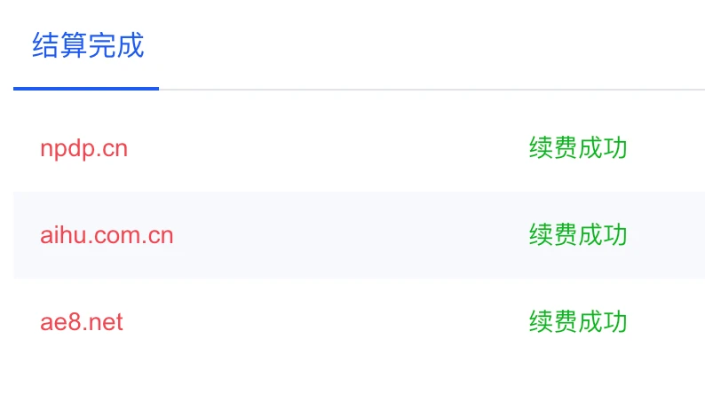Activate the blue settlement-complete tab heading

tap(88, 45)
